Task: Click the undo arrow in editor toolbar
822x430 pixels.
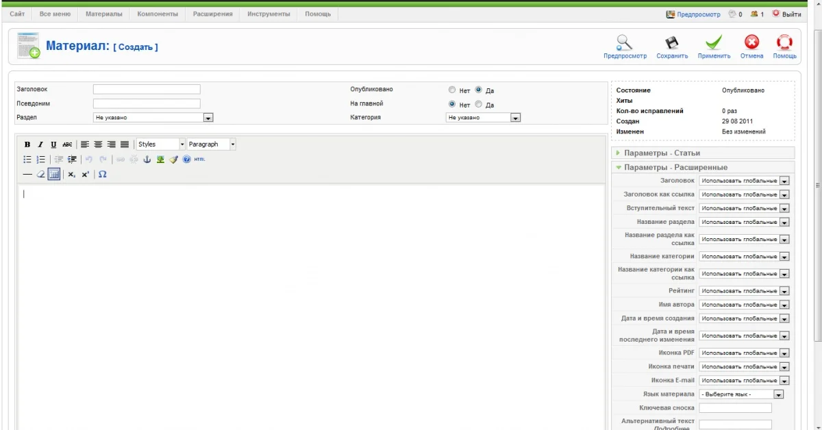Action: point(88,160)
